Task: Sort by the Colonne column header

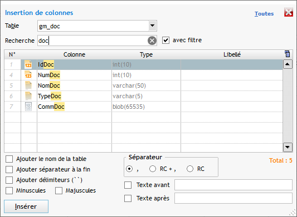Action: [74, 54]
